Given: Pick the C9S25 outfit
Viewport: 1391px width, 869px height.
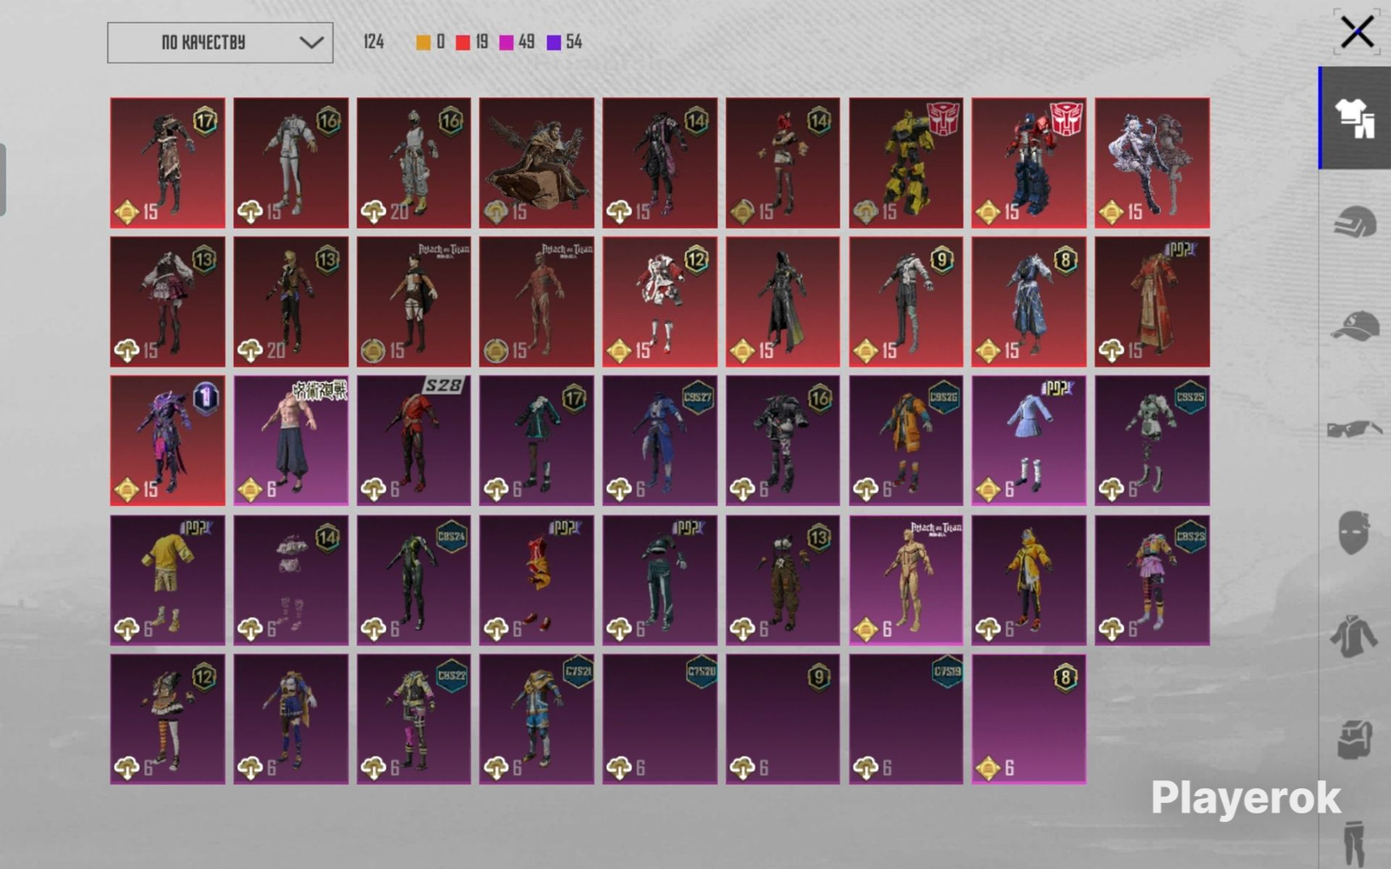Looking at the screenshot, I should pyautogui.click(x=1152, y=441).
